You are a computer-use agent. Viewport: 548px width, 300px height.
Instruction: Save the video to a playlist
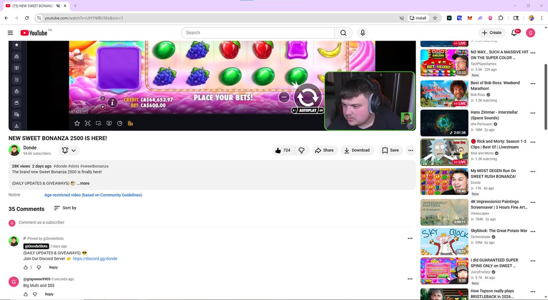click(x=390, y=150)
